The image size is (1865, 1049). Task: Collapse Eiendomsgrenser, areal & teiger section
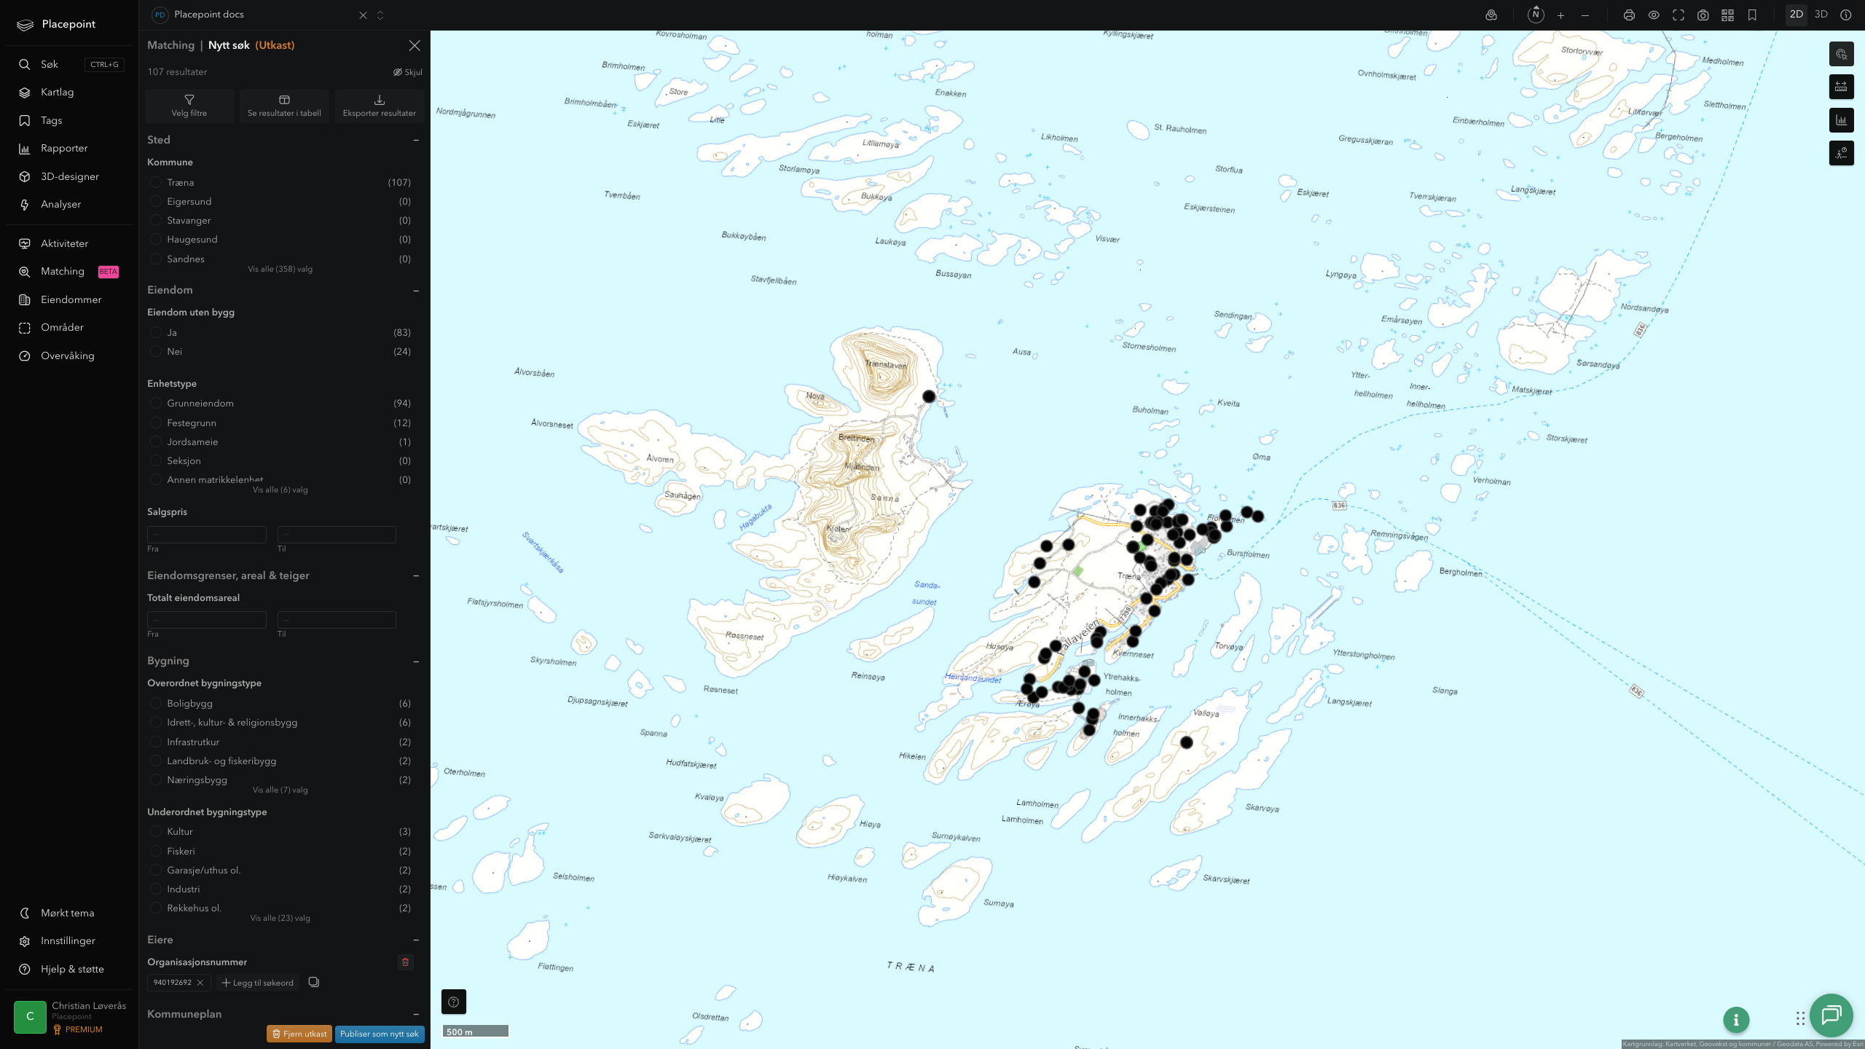click(416, 576)
